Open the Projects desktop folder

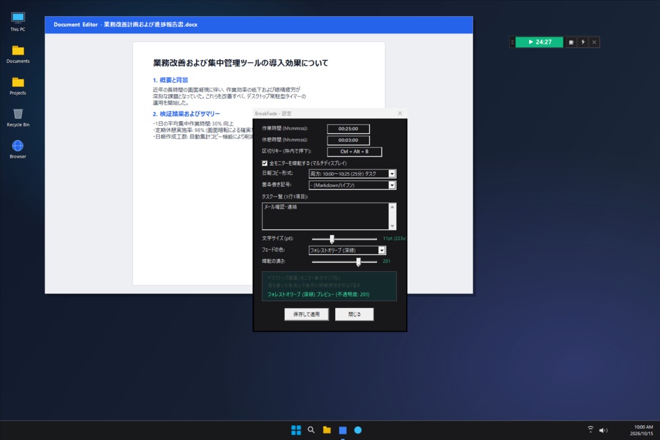click(17, 86)
